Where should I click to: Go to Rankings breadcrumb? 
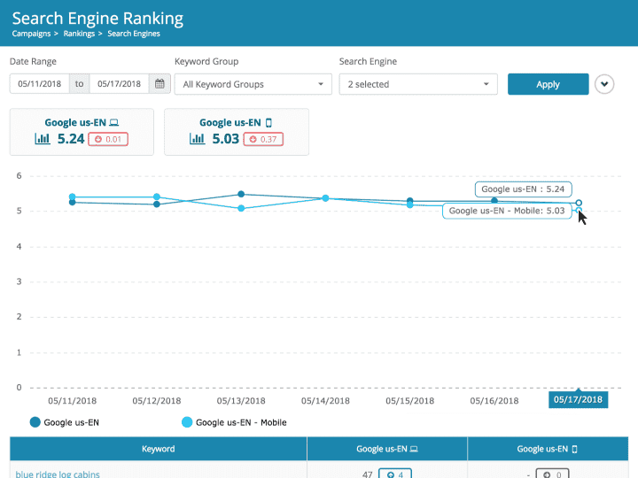(x=80, y=34)
